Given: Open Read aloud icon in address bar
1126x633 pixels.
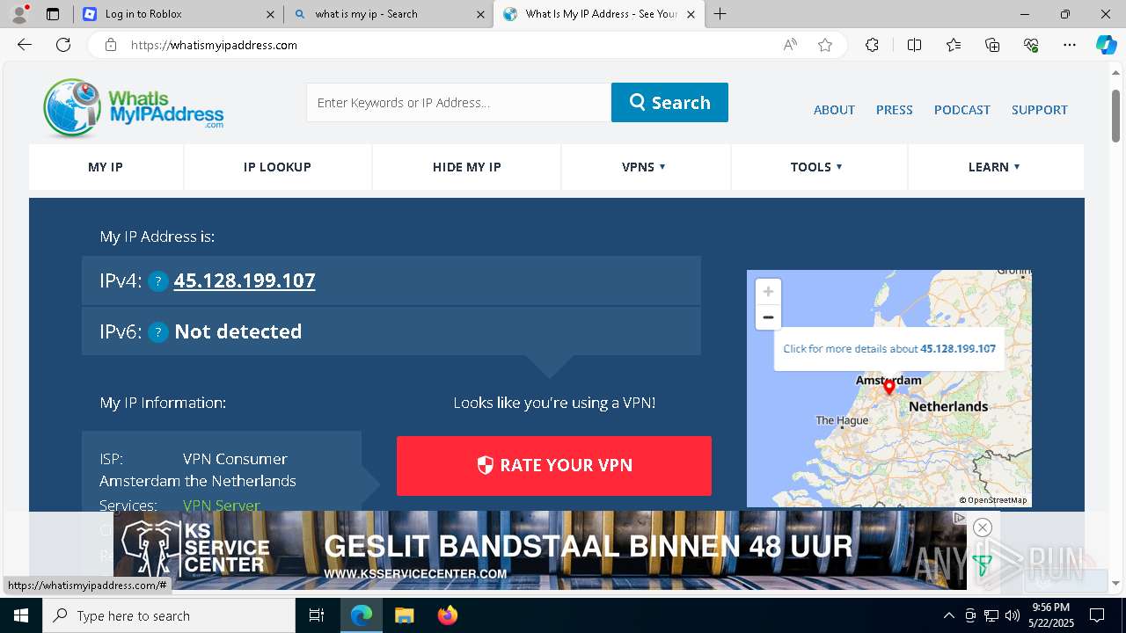Looking at the screenshot, I should [790, 45].
